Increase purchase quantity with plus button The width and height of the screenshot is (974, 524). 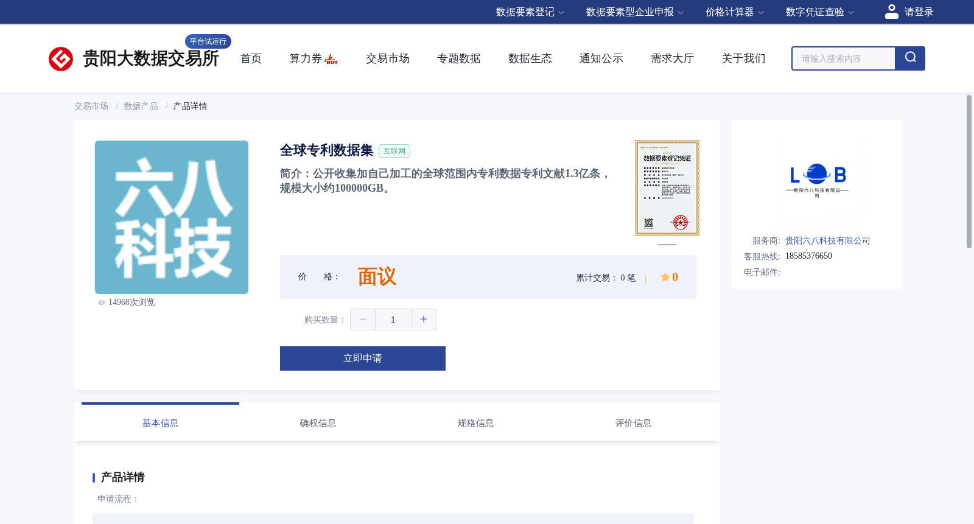pos(424,320)
